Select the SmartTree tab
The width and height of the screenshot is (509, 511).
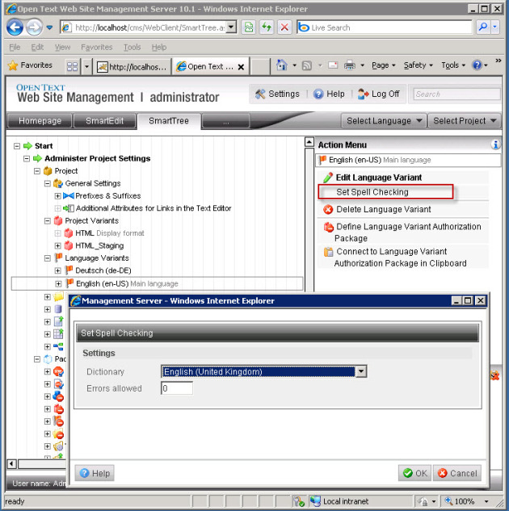[169, 121]
